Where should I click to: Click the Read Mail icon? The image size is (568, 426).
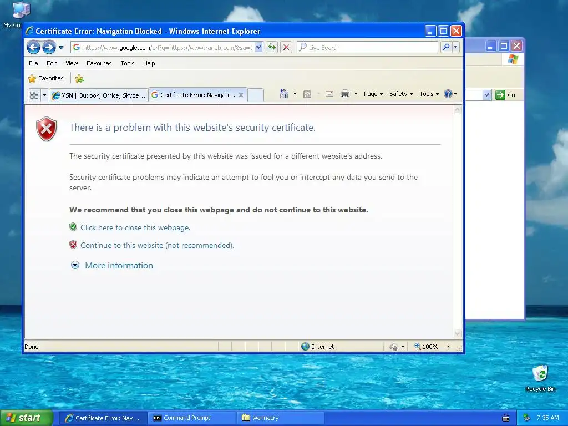pos(329,94)
